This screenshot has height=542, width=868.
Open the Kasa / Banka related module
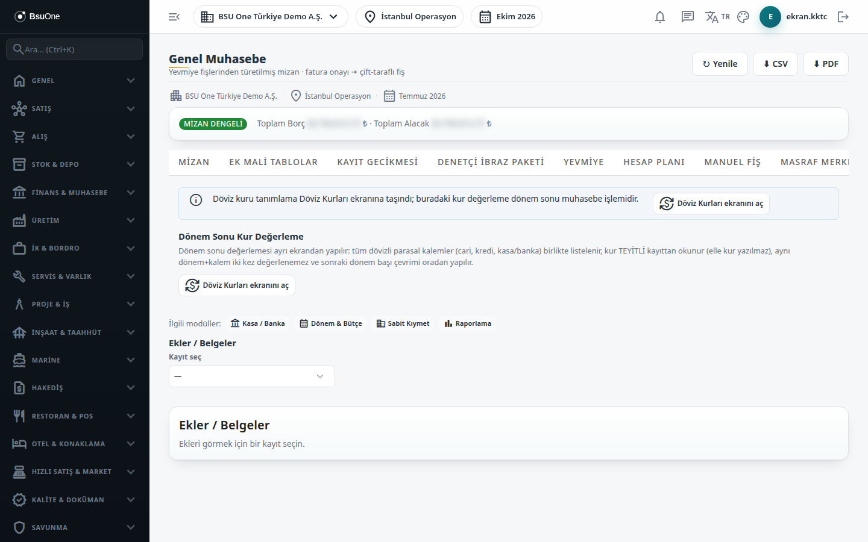pos(257,323)
